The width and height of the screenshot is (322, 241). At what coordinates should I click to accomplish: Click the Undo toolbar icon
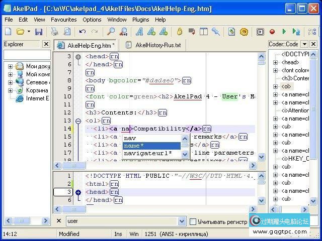[82, 32]
